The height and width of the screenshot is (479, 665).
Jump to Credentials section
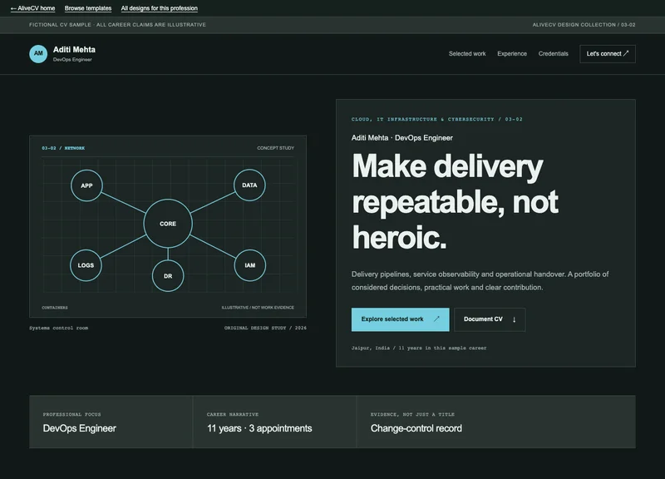(553, 53)
